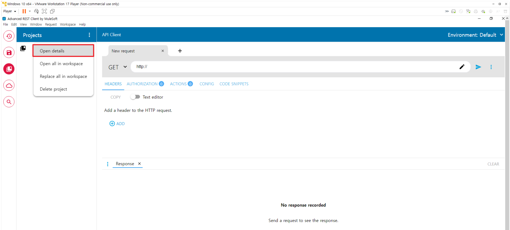This screenshot has height=230, width=510.
Task: Click the Projects panel heading
Action: click(x=32, y=35)
